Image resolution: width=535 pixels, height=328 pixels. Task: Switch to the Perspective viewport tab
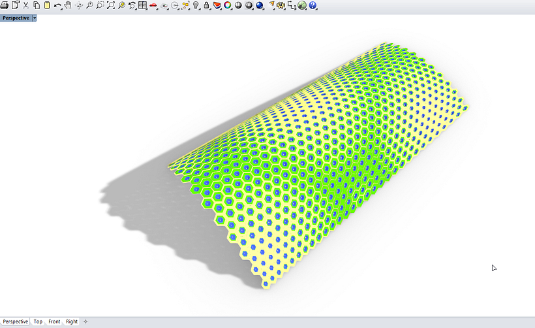click(x=16, y=321)
